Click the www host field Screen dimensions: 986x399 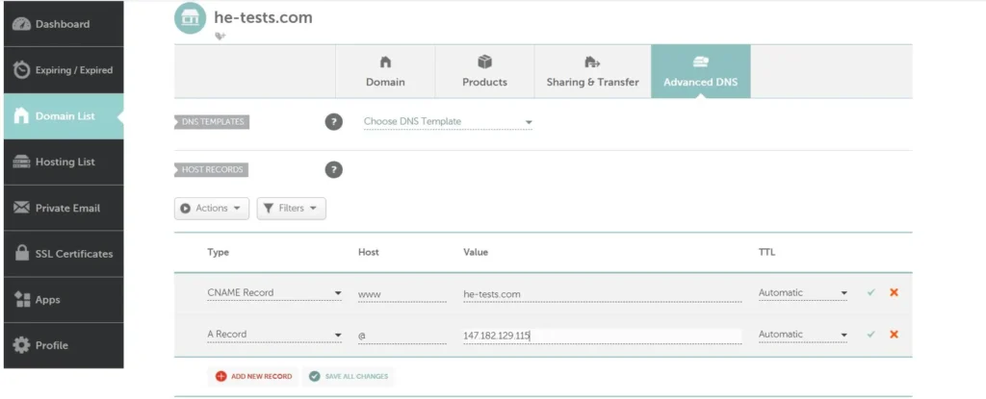point(402,294)
